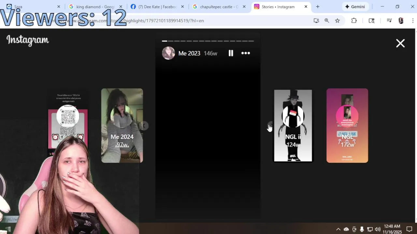Open the network tray icon
The image size is (417, 234).
[x=370, y=229]
